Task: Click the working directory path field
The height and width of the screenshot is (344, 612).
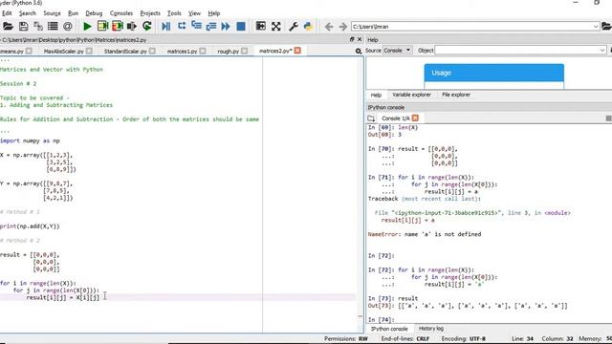Action: [x=471, y=27]
